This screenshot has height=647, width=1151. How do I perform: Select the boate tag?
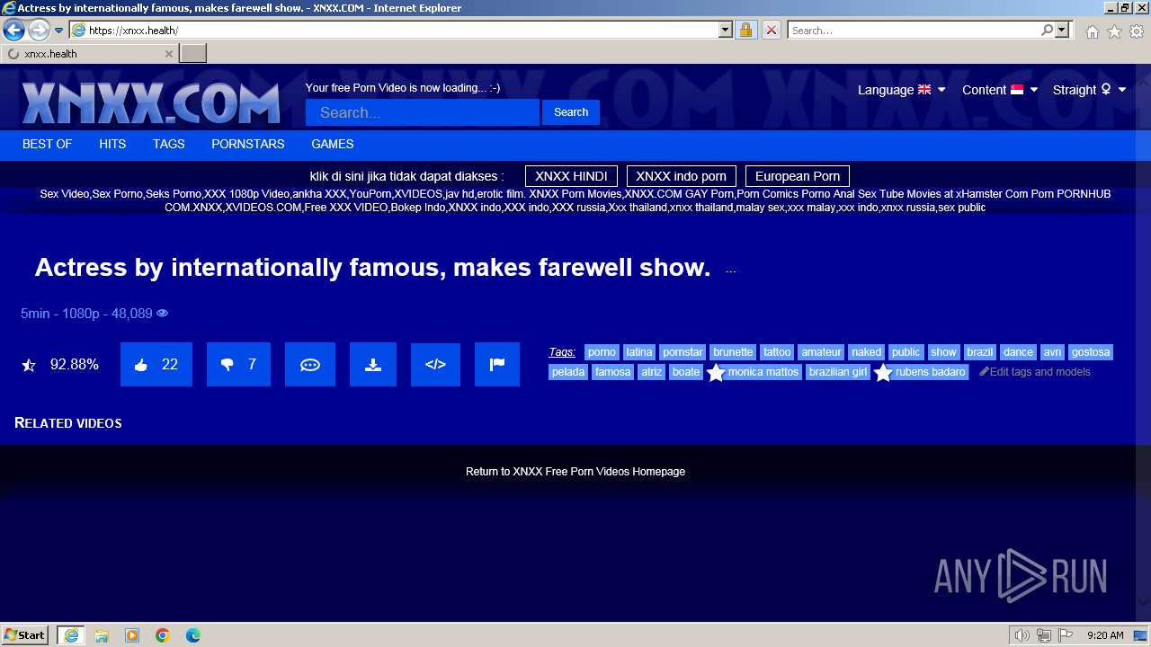(x=686, y=372)
